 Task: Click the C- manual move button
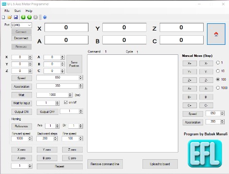click(x=206, y=105)
